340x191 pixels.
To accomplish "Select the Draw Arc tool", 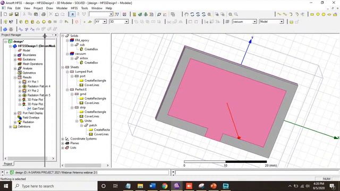I will (291, 14).
